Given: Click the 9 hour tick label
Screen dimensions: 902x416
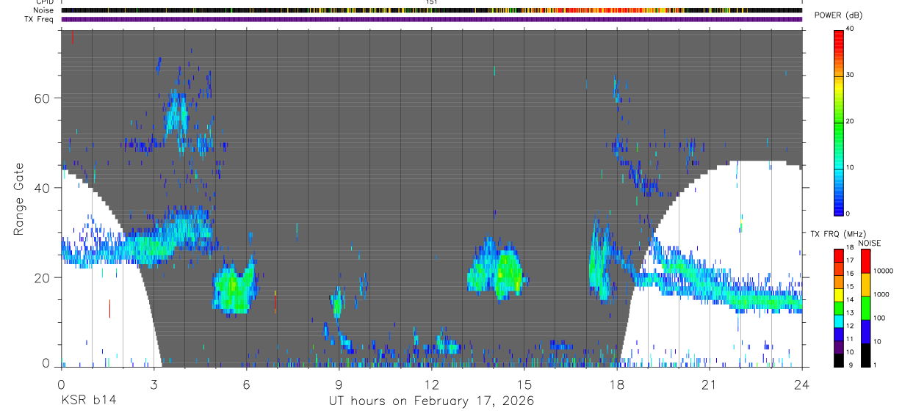Looking at the screenshot, I should point(339,384).
